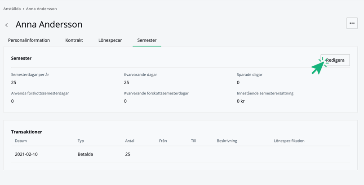The image size is (364, 185).
Task: Click the Från column header
Action: click(163, 141)
